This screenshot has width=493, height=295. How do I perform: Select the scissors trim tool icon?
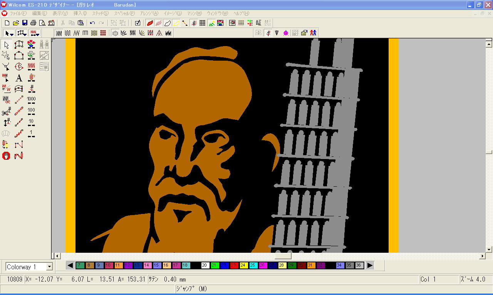point(6,111)
